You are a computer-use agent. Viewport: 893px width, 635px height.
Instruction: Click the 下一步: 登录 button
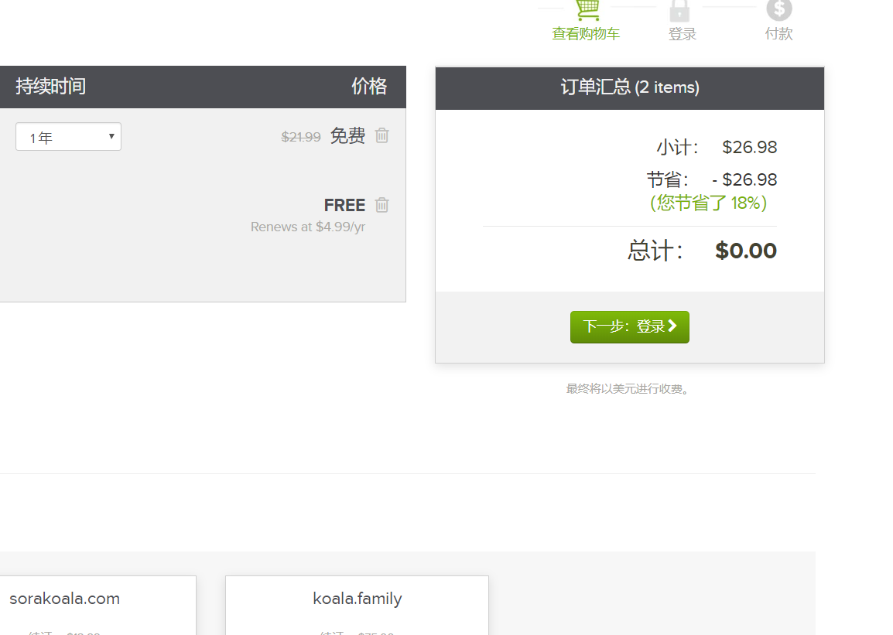629,326
